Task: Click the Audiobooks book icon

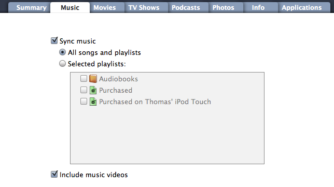Action: point(93,79)
